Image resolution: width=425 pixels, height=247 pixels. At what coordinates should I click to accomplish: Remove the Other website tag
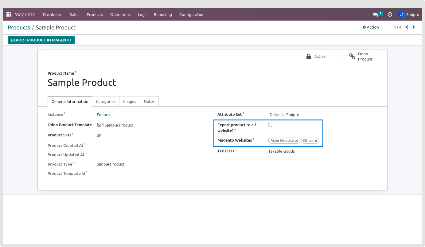(316, 141)
